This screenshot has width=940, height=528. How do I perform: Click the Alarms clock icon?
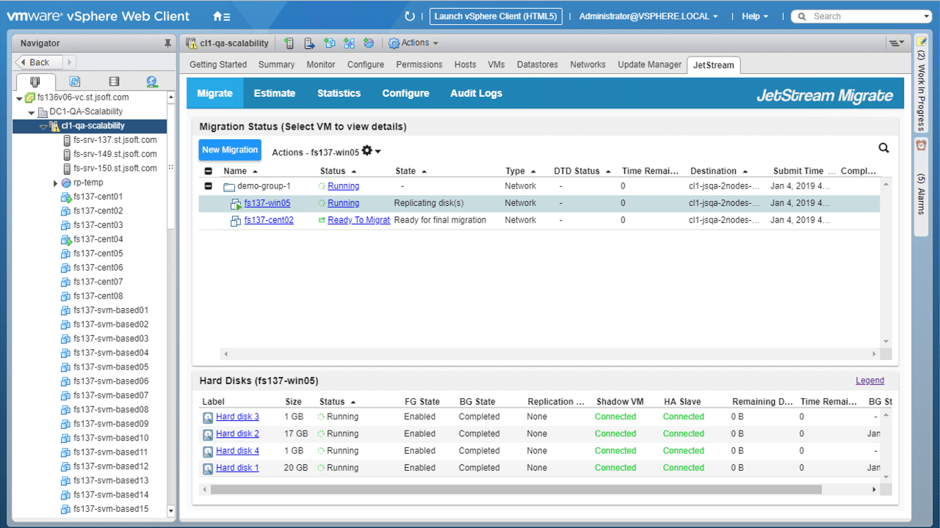[921, 146]
